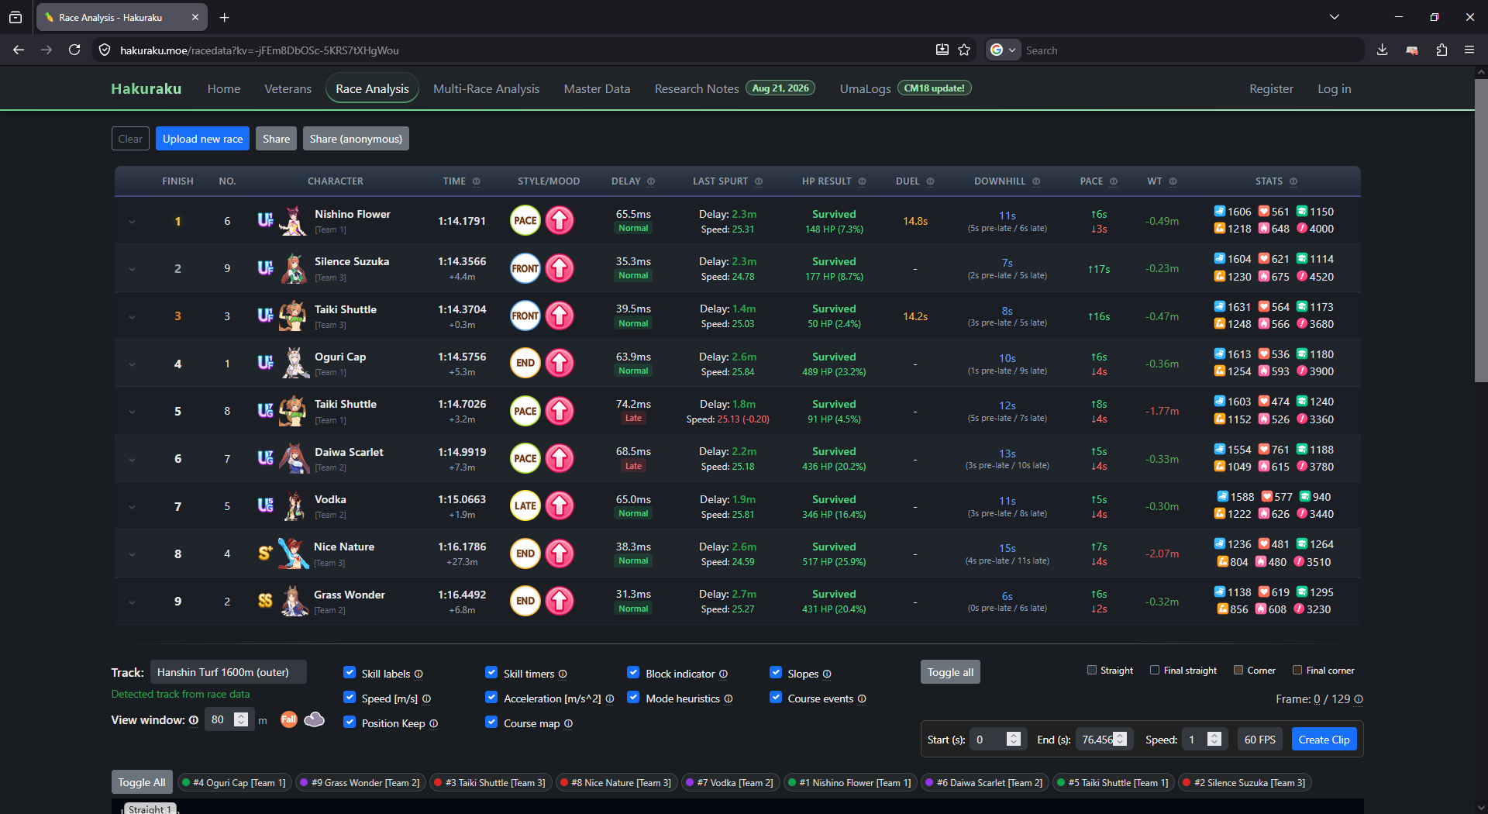Reload the page in the browser

(x=74, y=50)
